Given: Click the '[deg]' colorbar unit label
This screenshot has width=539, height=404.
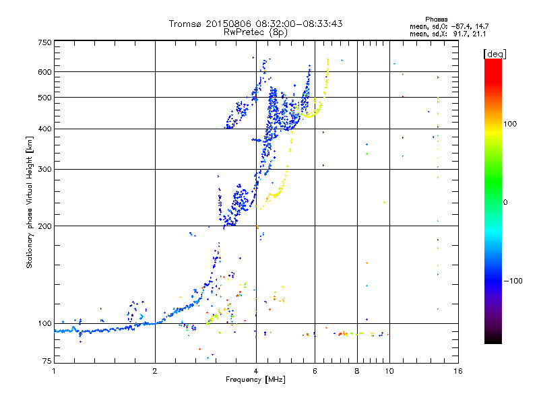Looking at the screenshot, I should 495,54.
